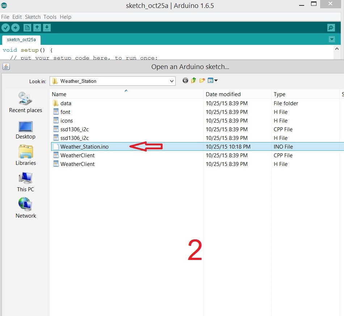Expand the Look in Weather_Station combo box
The width and height of the screenshot is (344, 316).
click(113, 81)
